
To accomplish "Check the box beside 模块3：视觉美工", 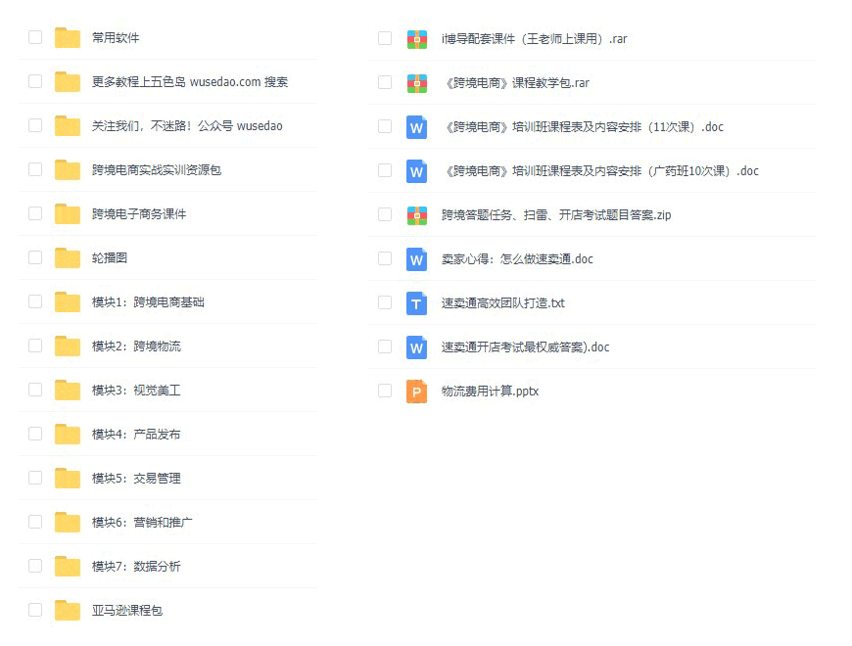I will tap(35, 390).
